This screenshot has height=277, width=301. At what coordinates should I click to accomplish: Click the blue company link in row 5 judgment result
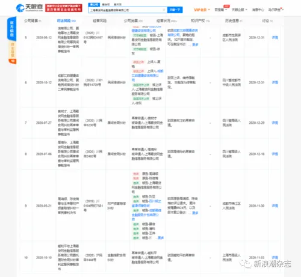click(x=182, y=32)
